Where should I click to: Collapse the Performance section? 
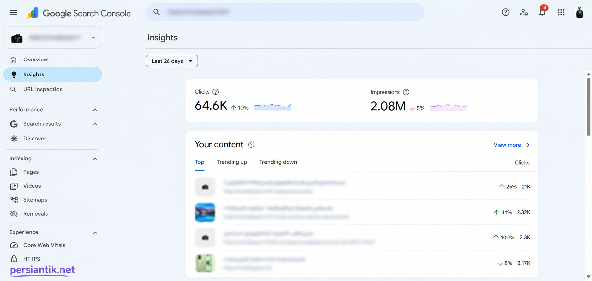pyautogui.click(x=95, y=110)
